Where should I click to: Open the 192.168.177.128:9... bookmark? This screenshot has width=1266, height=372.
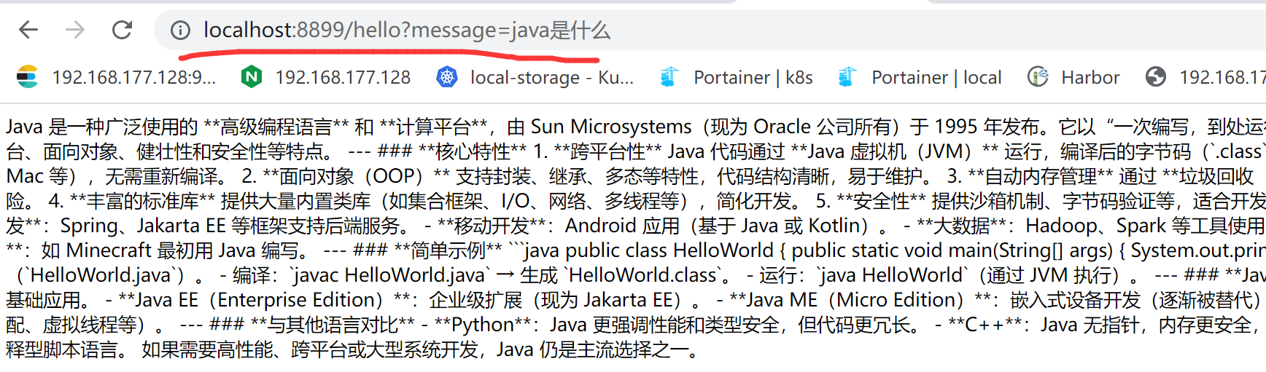[133, 77]
